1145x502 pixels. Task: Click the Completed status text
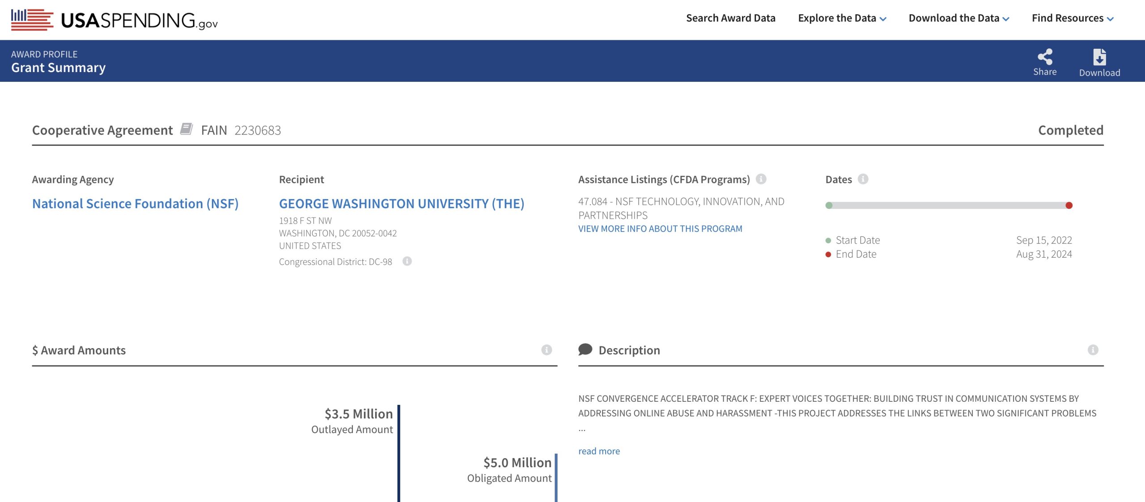(1070, 130)
